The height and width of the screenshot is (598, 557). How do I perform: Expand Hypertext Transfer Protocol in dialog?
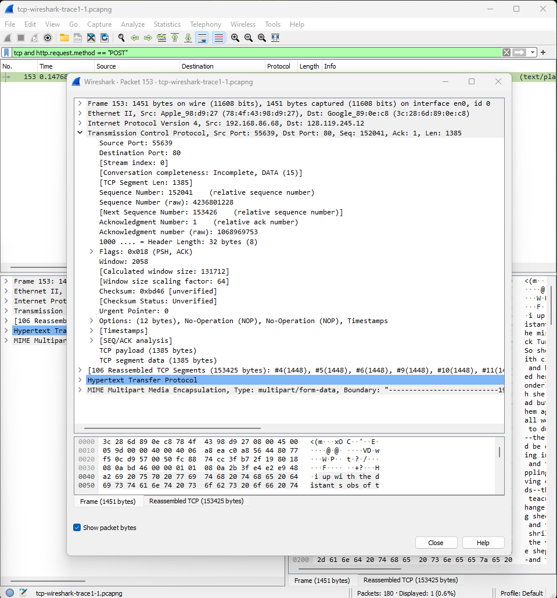(80, 380)
